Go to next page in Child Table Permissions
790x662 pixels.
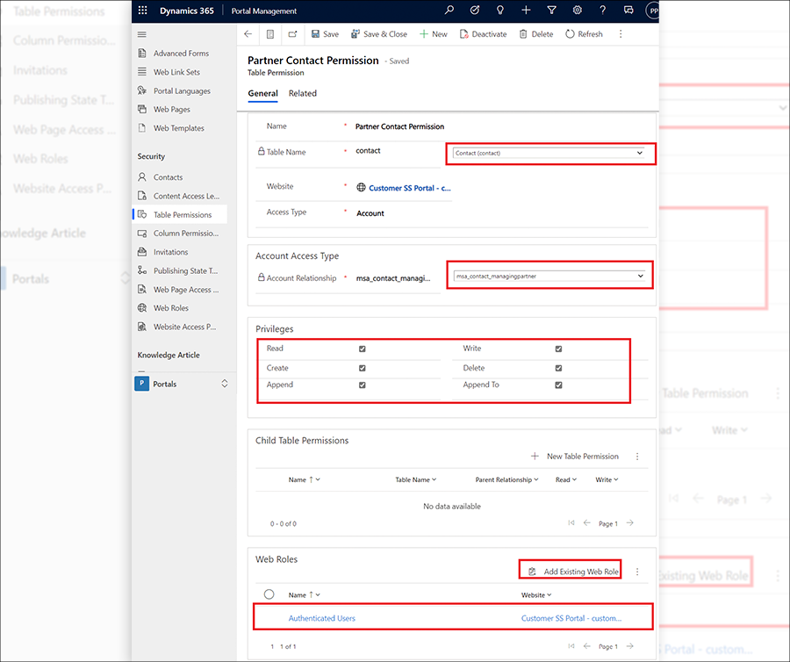coord(629,523)
